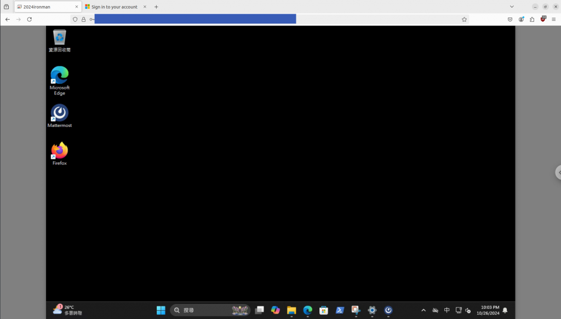Viewport: 561px width, 319px height.
Task: Open Snipping Tool from the taskbar
Action: (x=356, y=310)
